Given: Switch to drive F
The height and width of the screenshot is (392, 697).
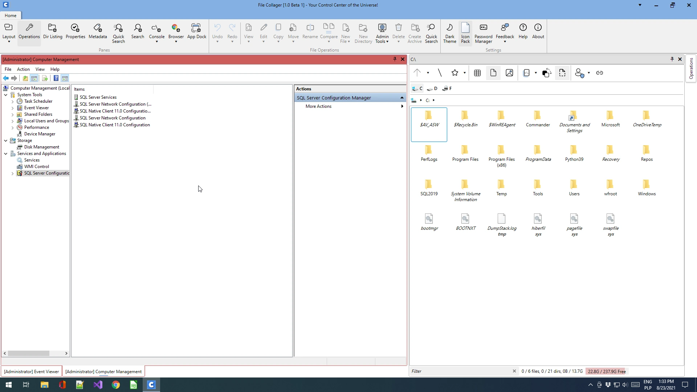Looking at the screenshot, I should [447, 89].
